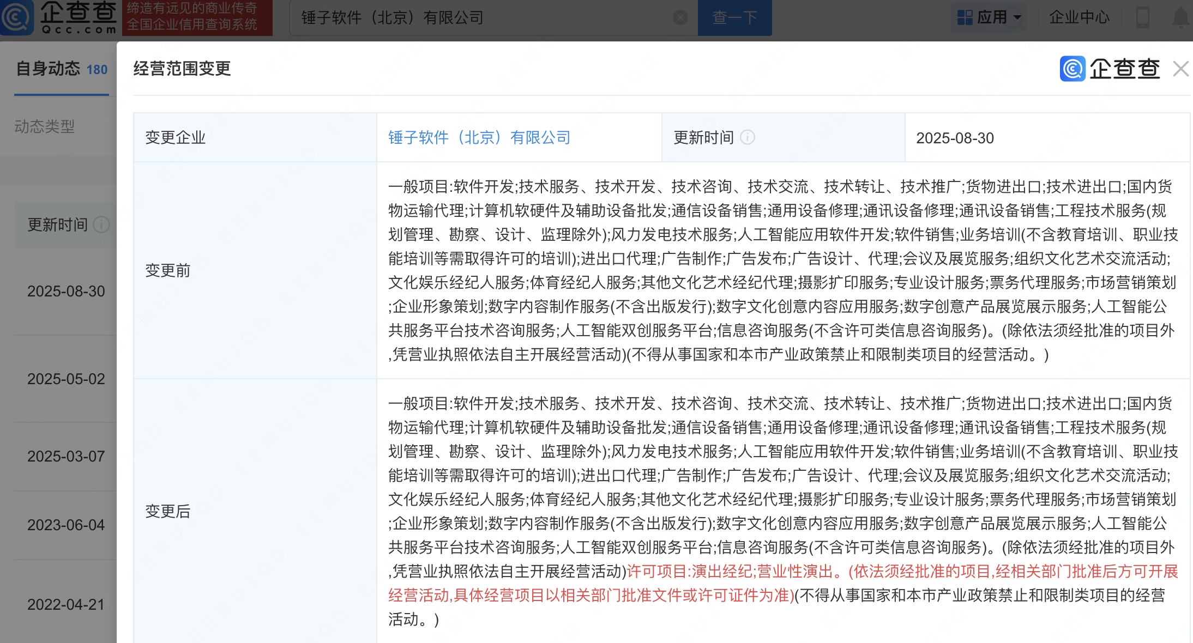Click info icon beside modal 更新时间
The width and height of the screenshot is (1193, 643).
748,137
